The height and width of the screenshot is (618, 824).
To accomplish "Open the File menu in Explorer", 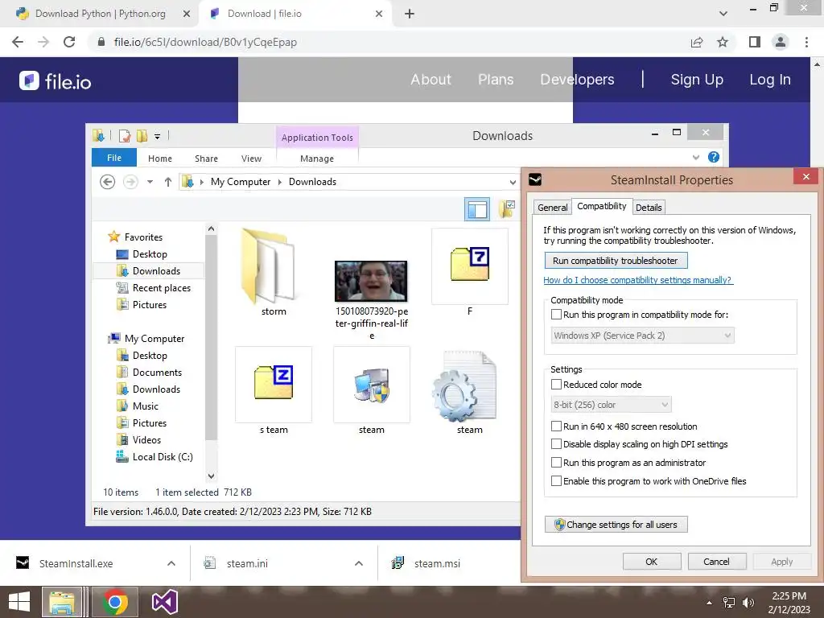I will (114, 158).
